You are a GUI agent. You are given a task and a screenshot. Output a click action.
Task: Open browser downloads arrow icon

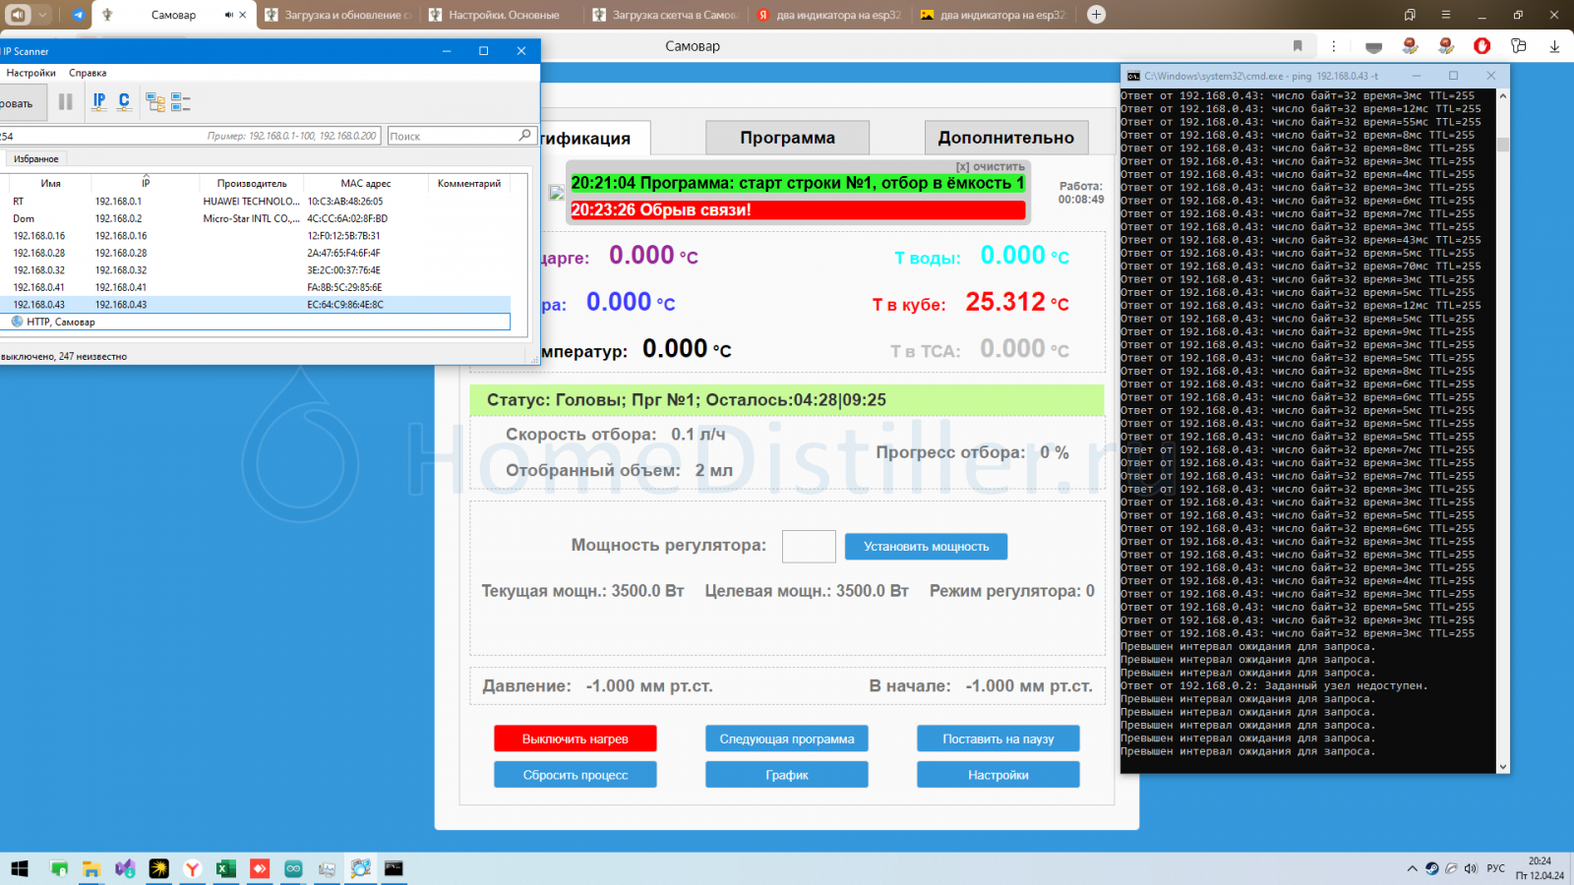click(x=1554, y=46)
